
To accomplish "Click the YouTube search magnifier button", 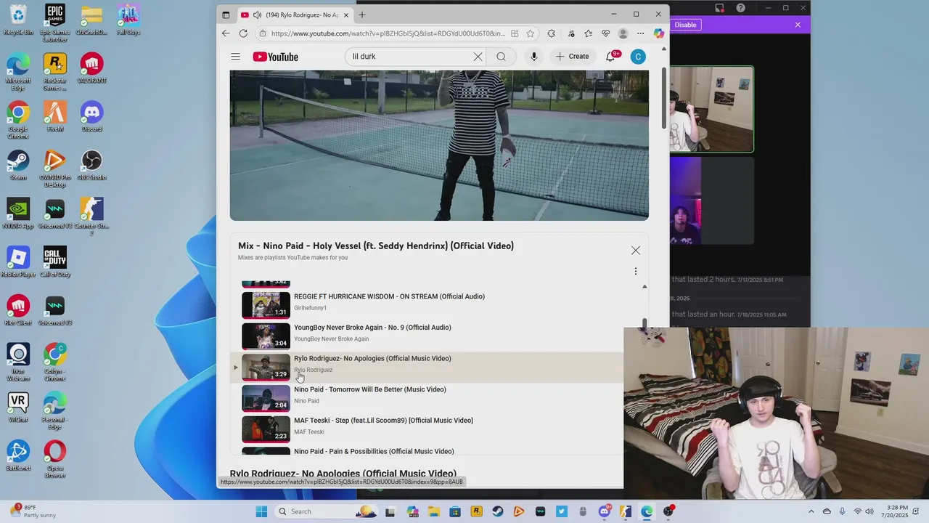I will 502,57.
